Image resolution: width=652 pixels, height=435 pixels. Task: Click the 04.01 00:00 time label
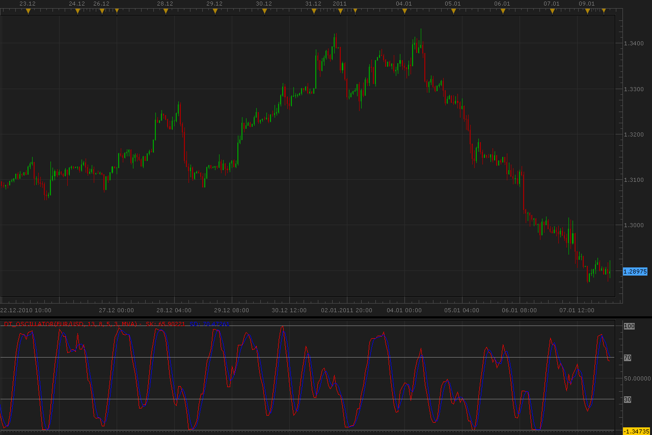coord(404,310)
